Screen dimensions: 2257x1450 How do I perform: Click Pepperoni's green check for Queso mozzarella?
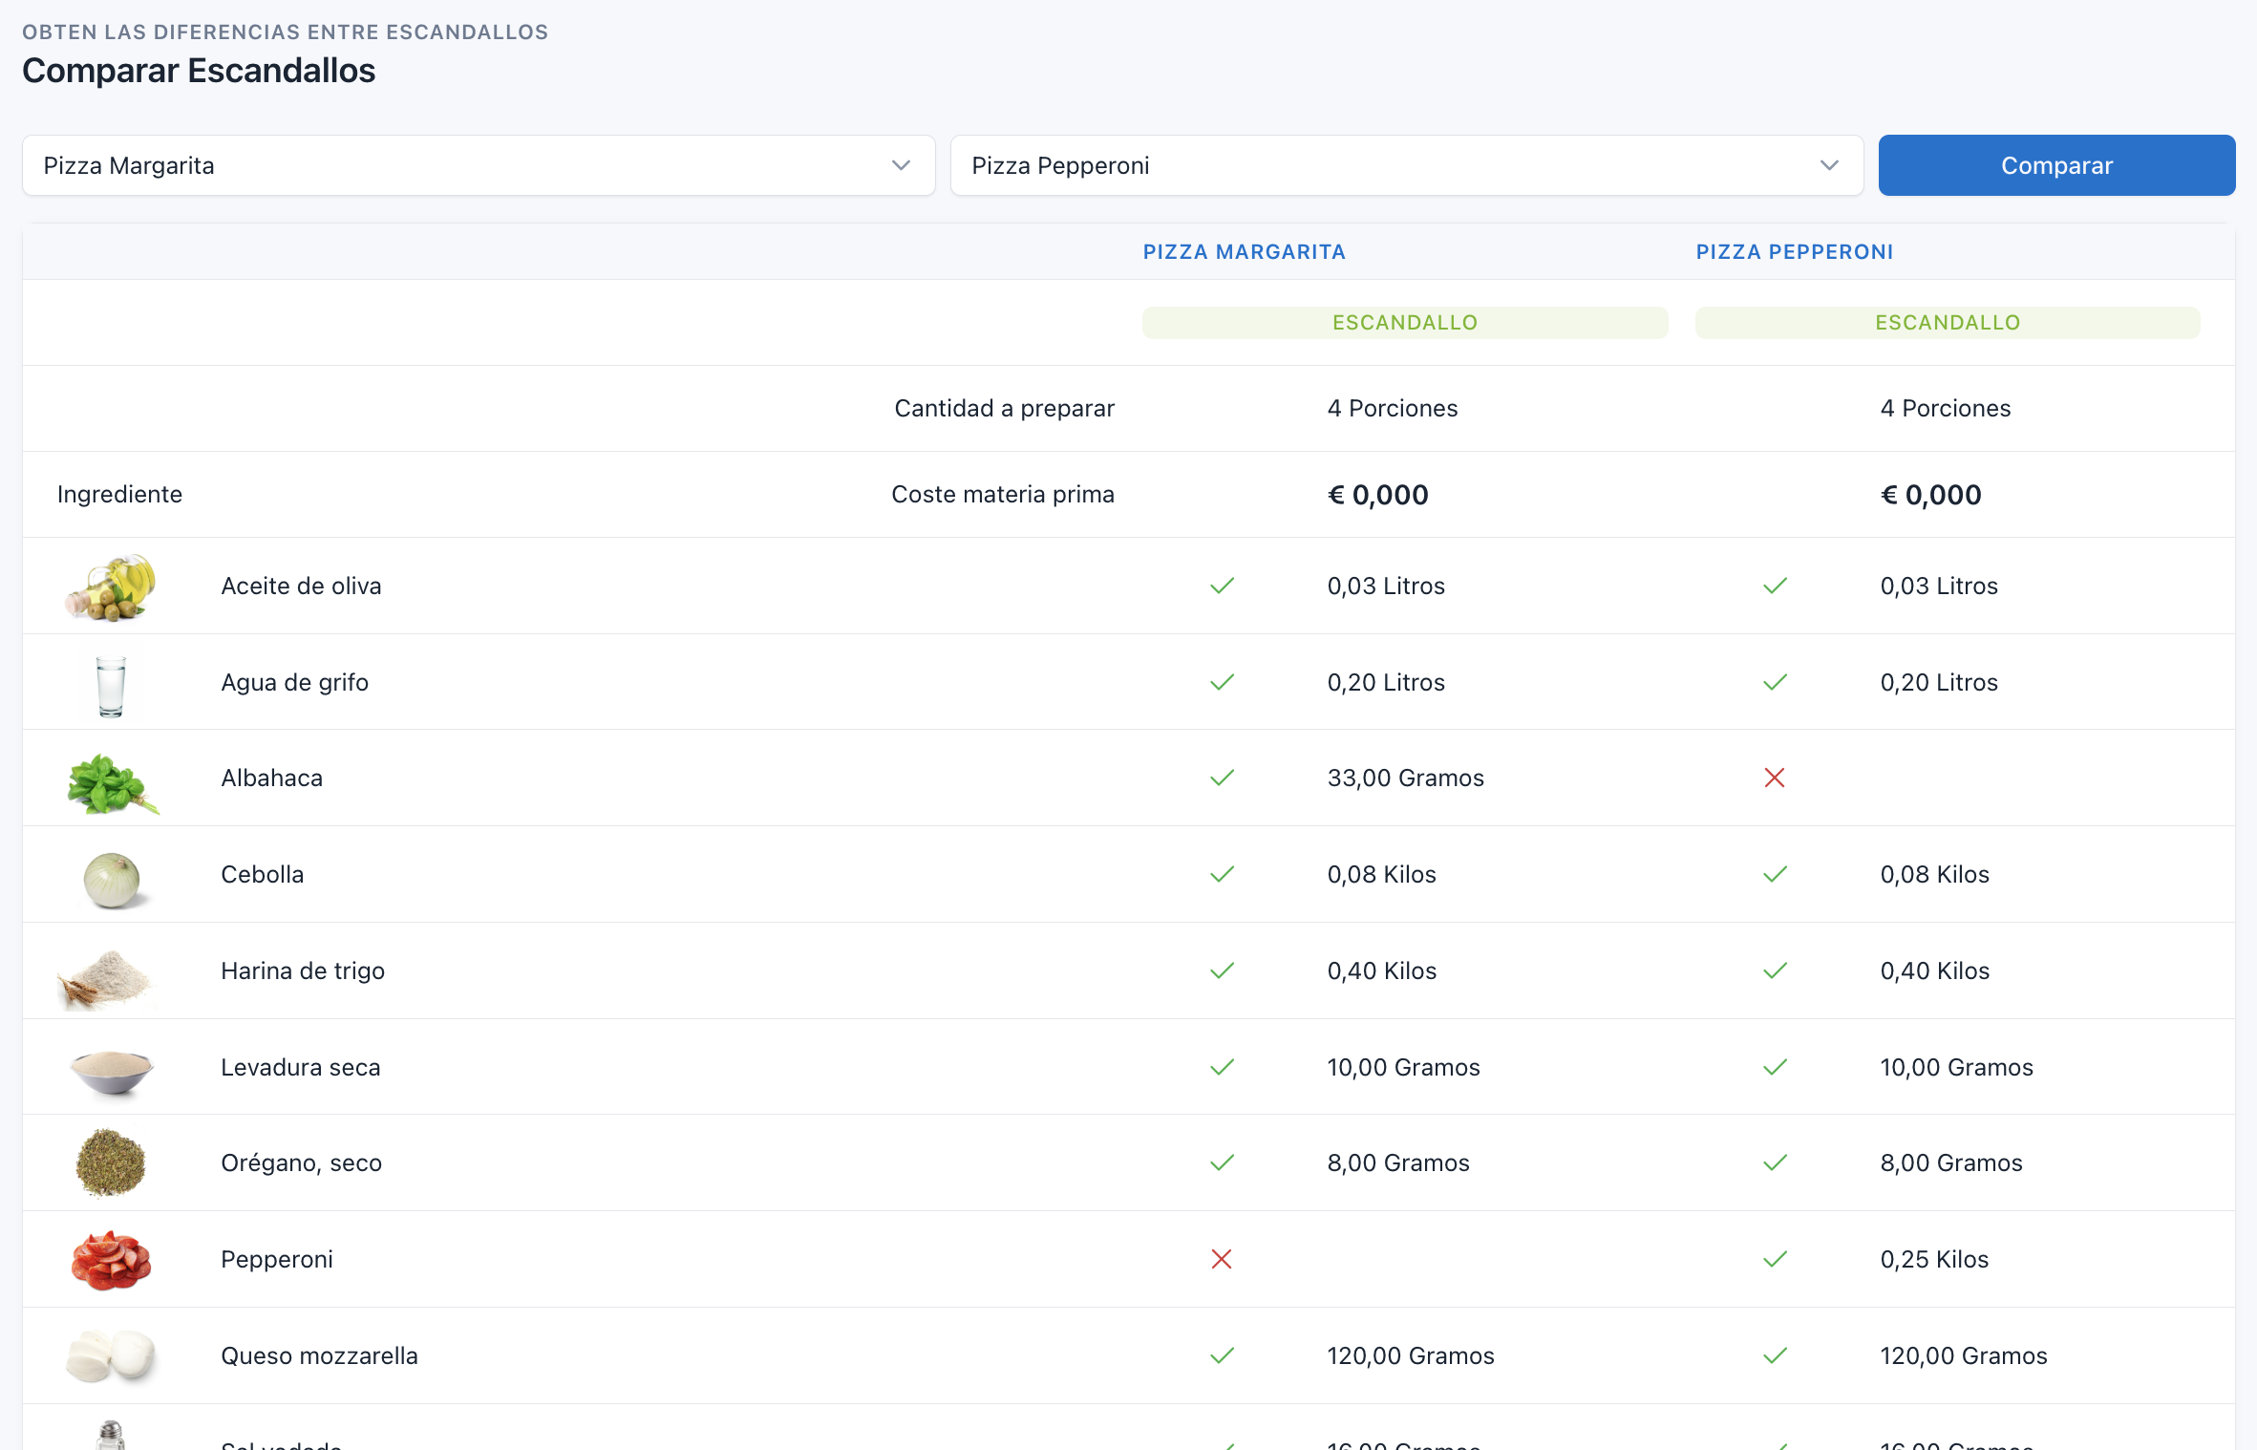(1775, 1355)
